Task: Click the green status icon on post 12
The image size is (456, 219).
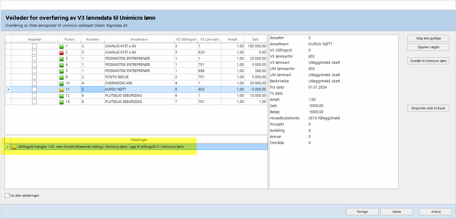Action: tap(62, 96)
